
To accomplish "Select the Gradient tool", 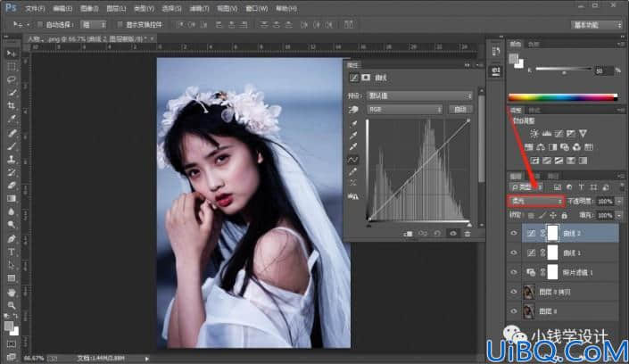I will pyautogui.click(x=12, y=199).
